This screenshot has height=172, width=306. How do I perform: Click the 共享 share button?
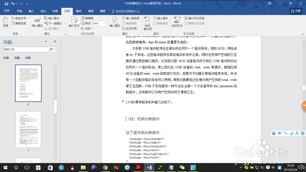click(x=296, y=11)
